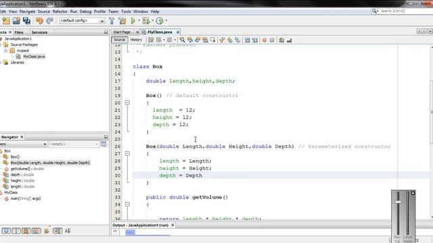433x243 pixels.
Task: Click Find Previous Occurrence editor icon
Action: pyautogui.click(x=190, y=40)
